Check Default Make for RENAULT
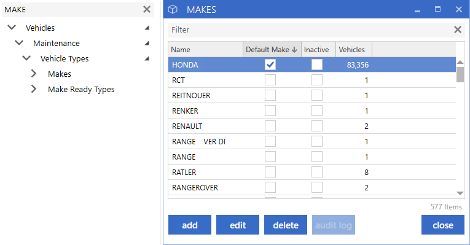Screen dimensions: 470x245 (270, 126)
